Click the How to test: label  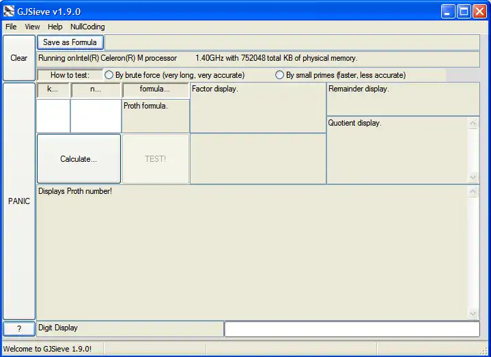(70, 75)
